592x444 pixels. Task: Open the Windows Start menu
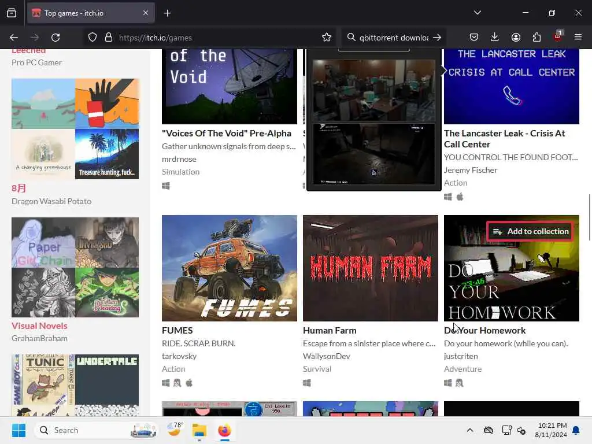(18, 430)
